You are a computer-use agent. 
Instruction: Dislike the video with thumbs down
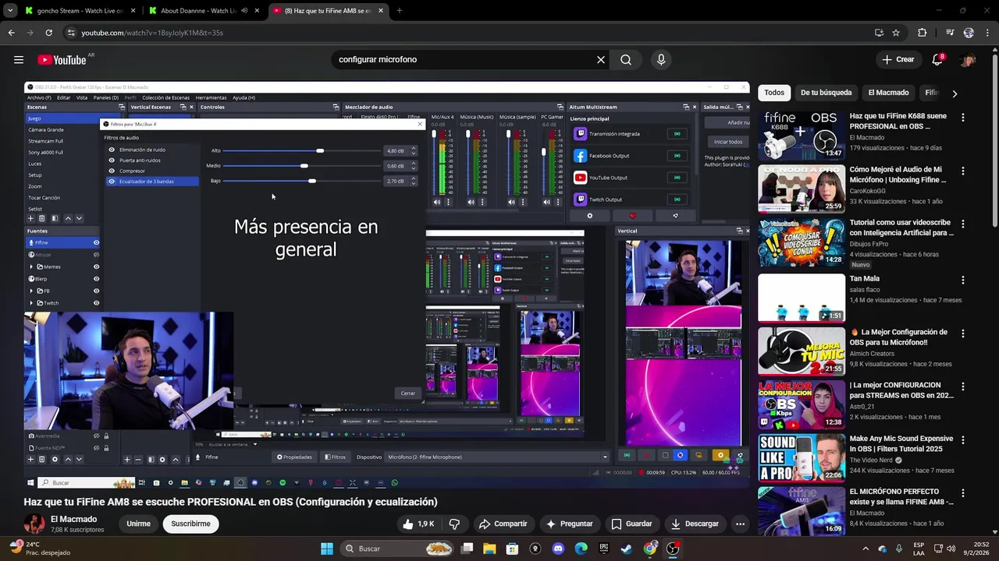[x=454, y=524]
